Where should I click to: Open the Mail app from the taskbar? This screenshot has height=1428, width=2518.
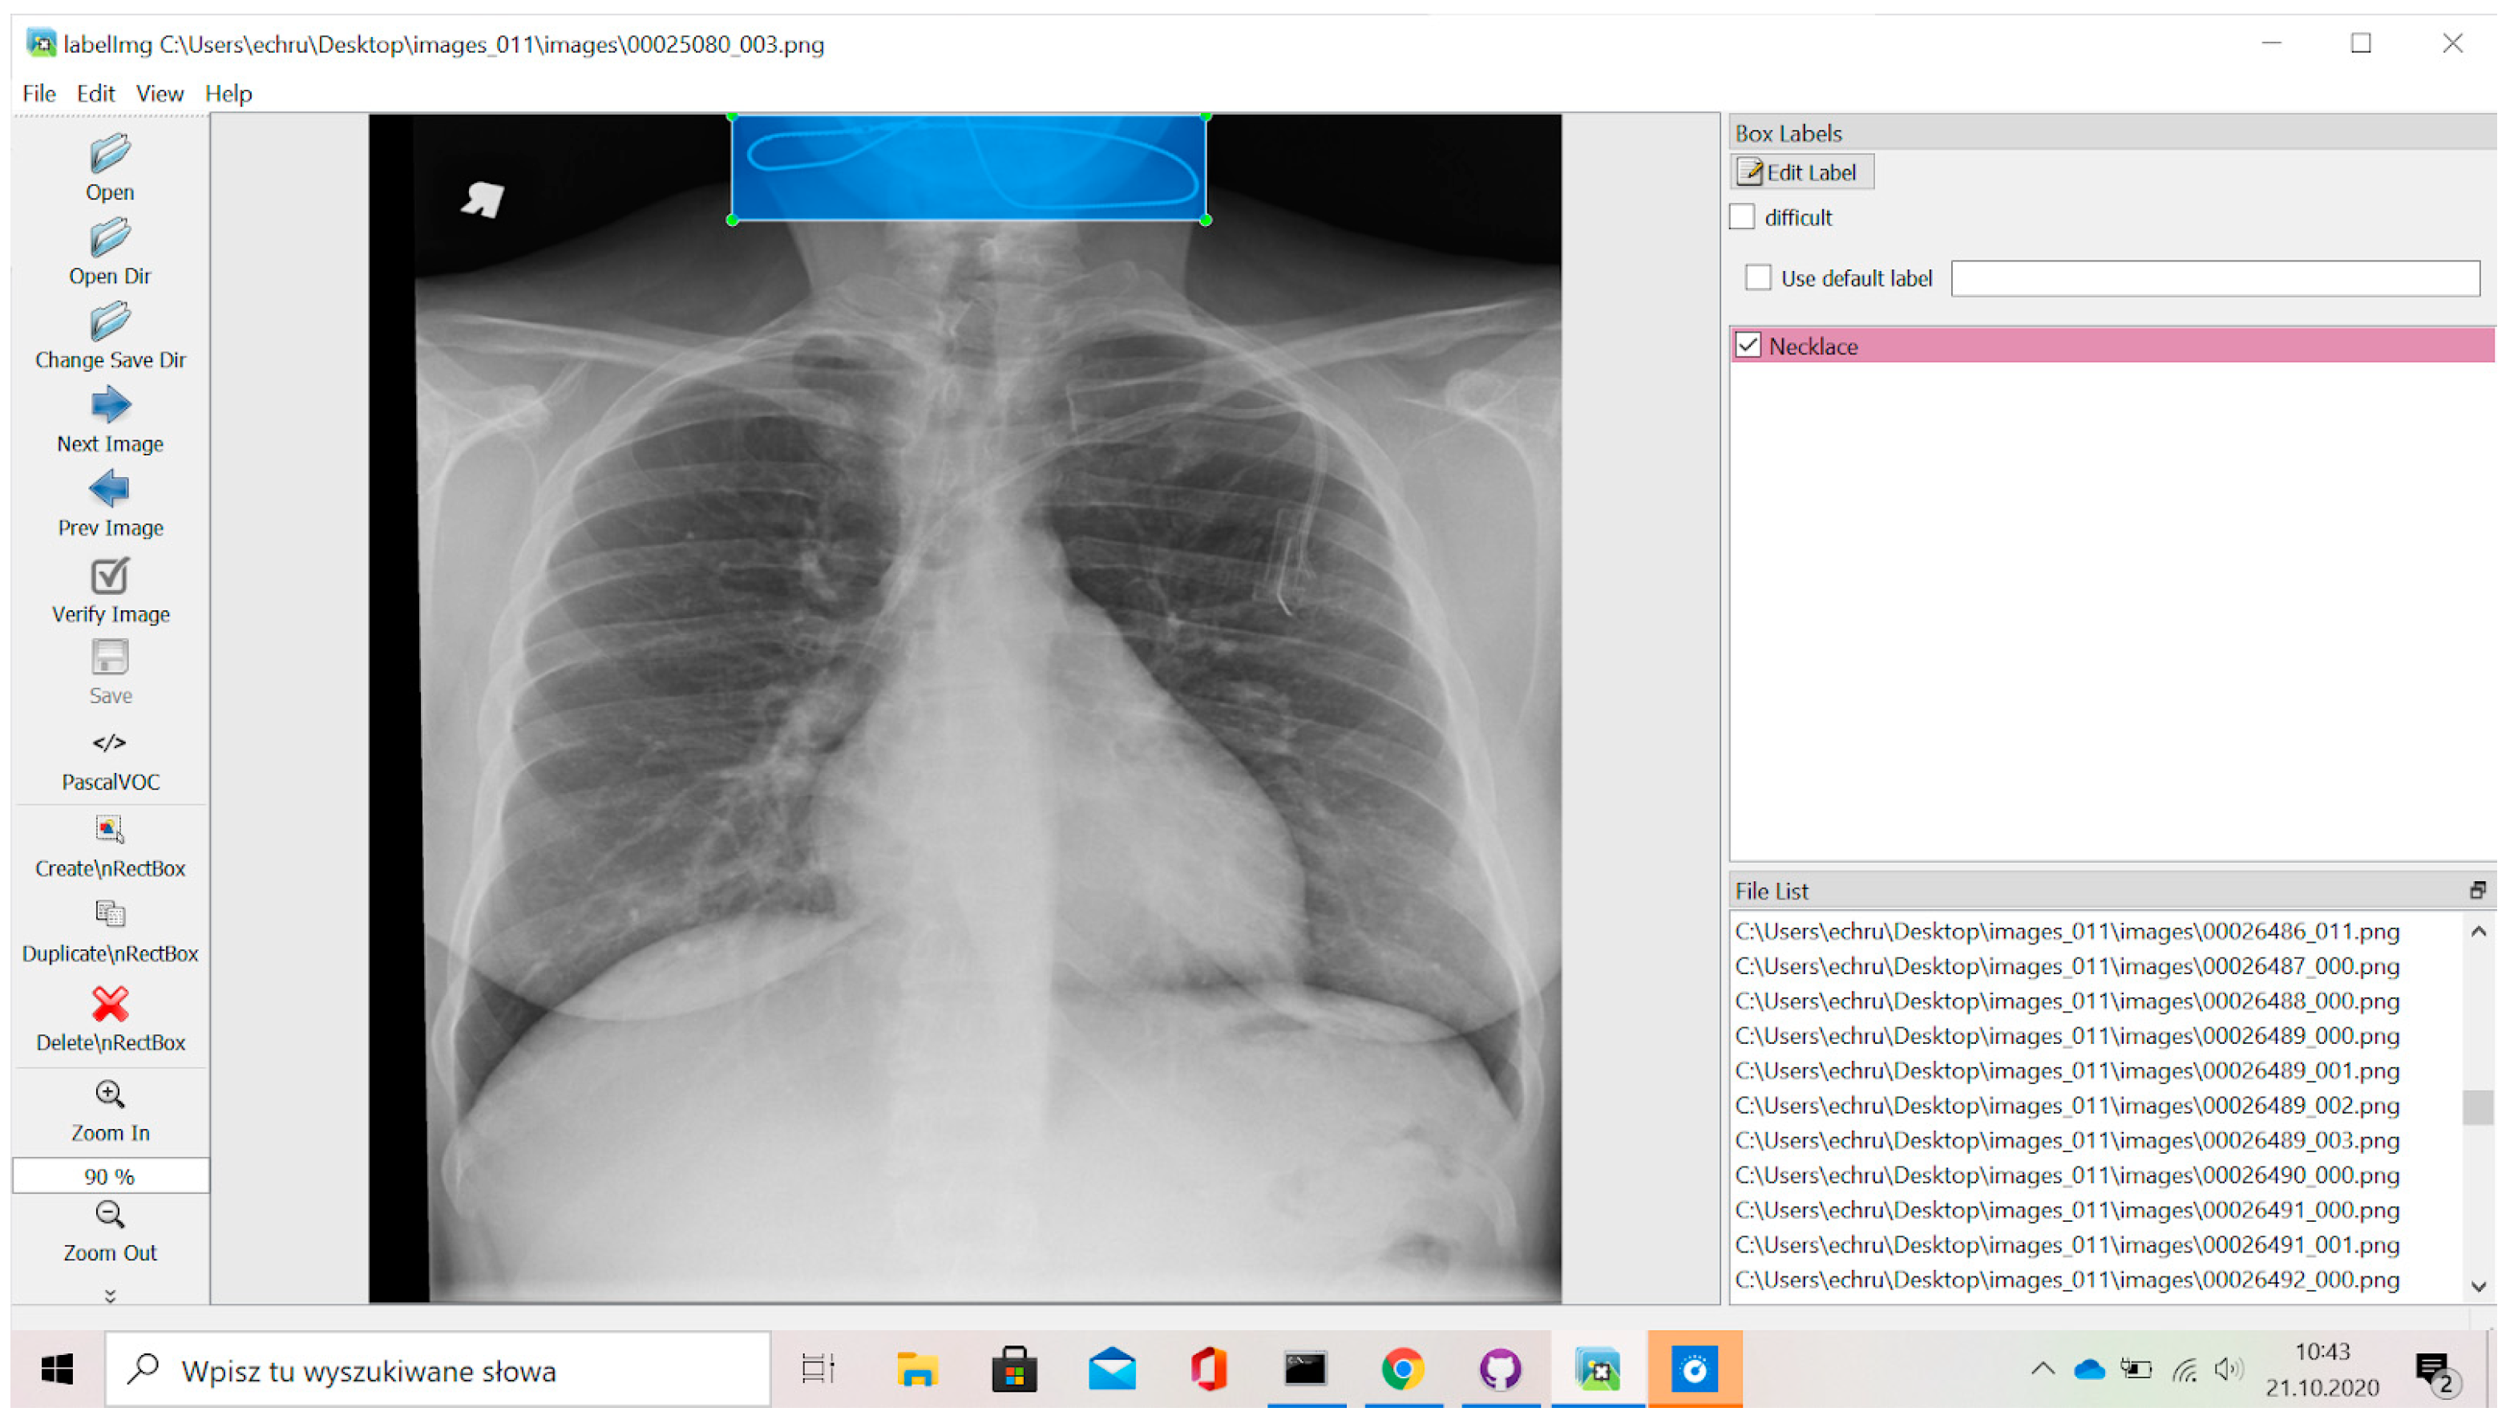tap(1112, 1369)
